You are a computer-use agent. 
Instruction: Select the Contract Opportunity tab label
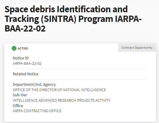[x=137, y=47]
